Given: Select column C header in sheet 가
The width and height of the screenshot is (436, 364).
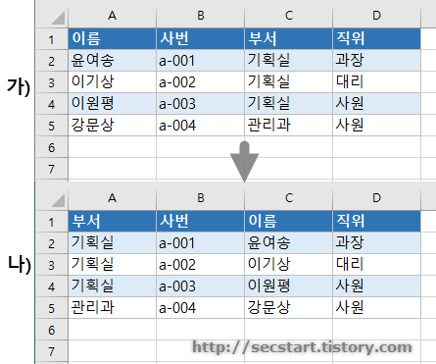Looking at the screenshot, I should pos(288,16).
